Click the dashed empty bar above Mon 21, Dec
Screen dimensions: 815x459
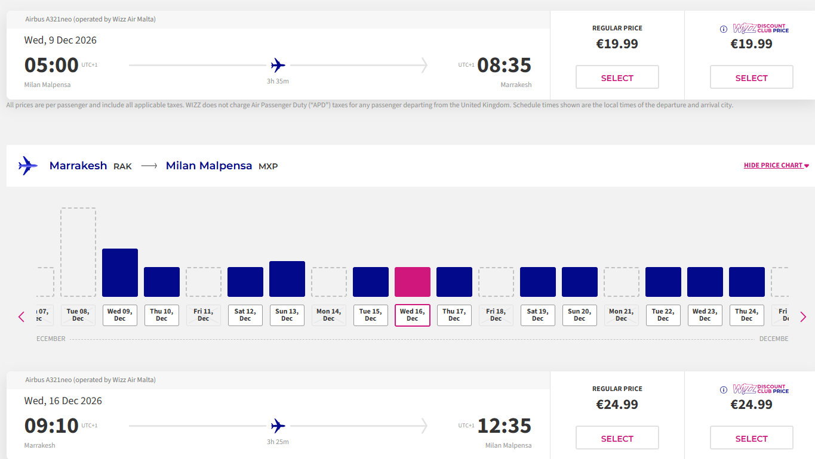tap(622, 282)
